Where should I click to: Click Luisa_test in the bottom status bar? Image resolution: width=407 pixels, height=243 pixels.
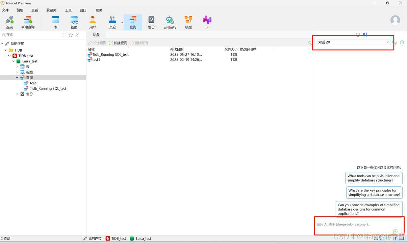point(141,238)
